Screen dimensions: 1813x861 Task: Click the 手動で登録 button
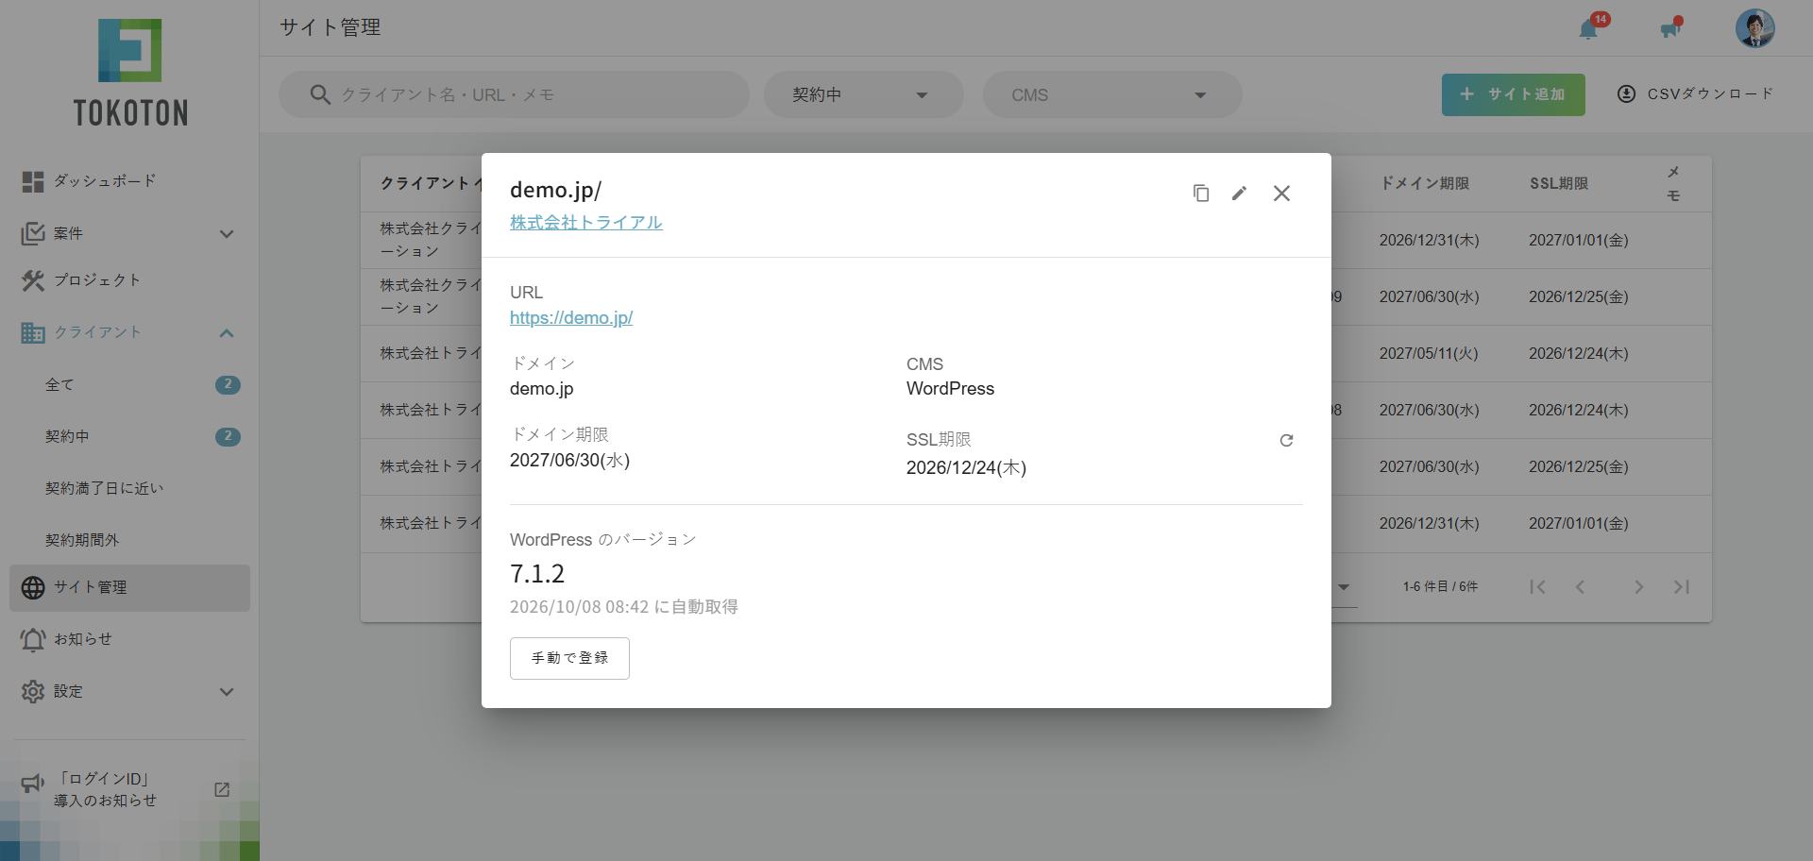coord(569,658)
